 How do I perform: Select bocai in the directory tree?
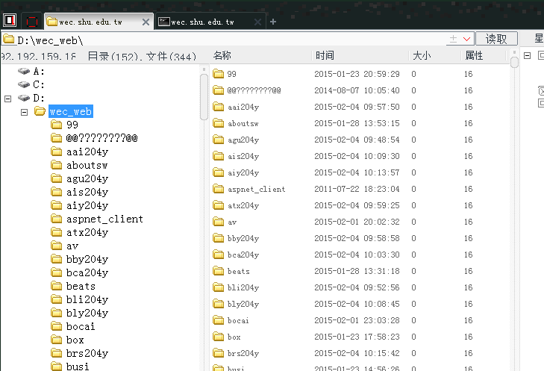(x=81, y=326)
